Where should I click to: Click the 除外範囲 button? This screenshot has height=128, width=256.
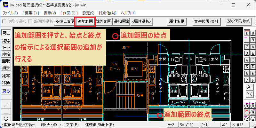tap(104, 21)
